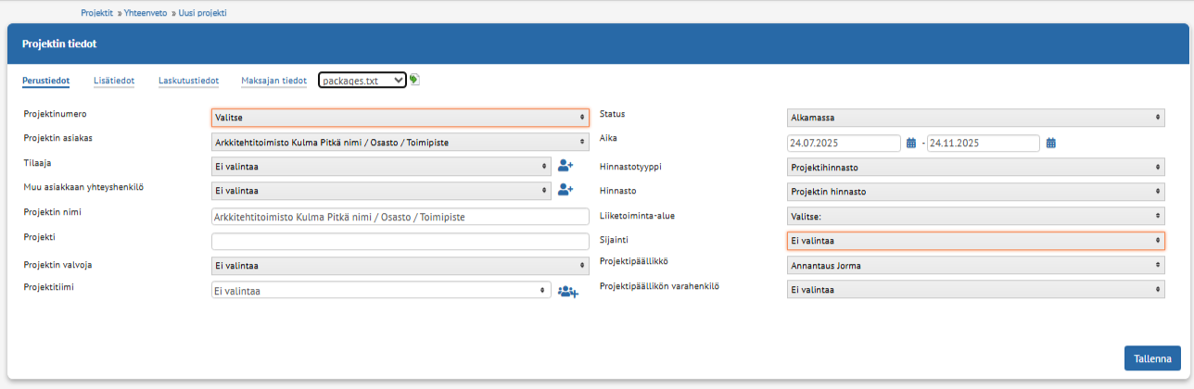Screen dimensions: 1194x389
Task: Expand the Sijainti dropdown
Action: click(975, 240)
